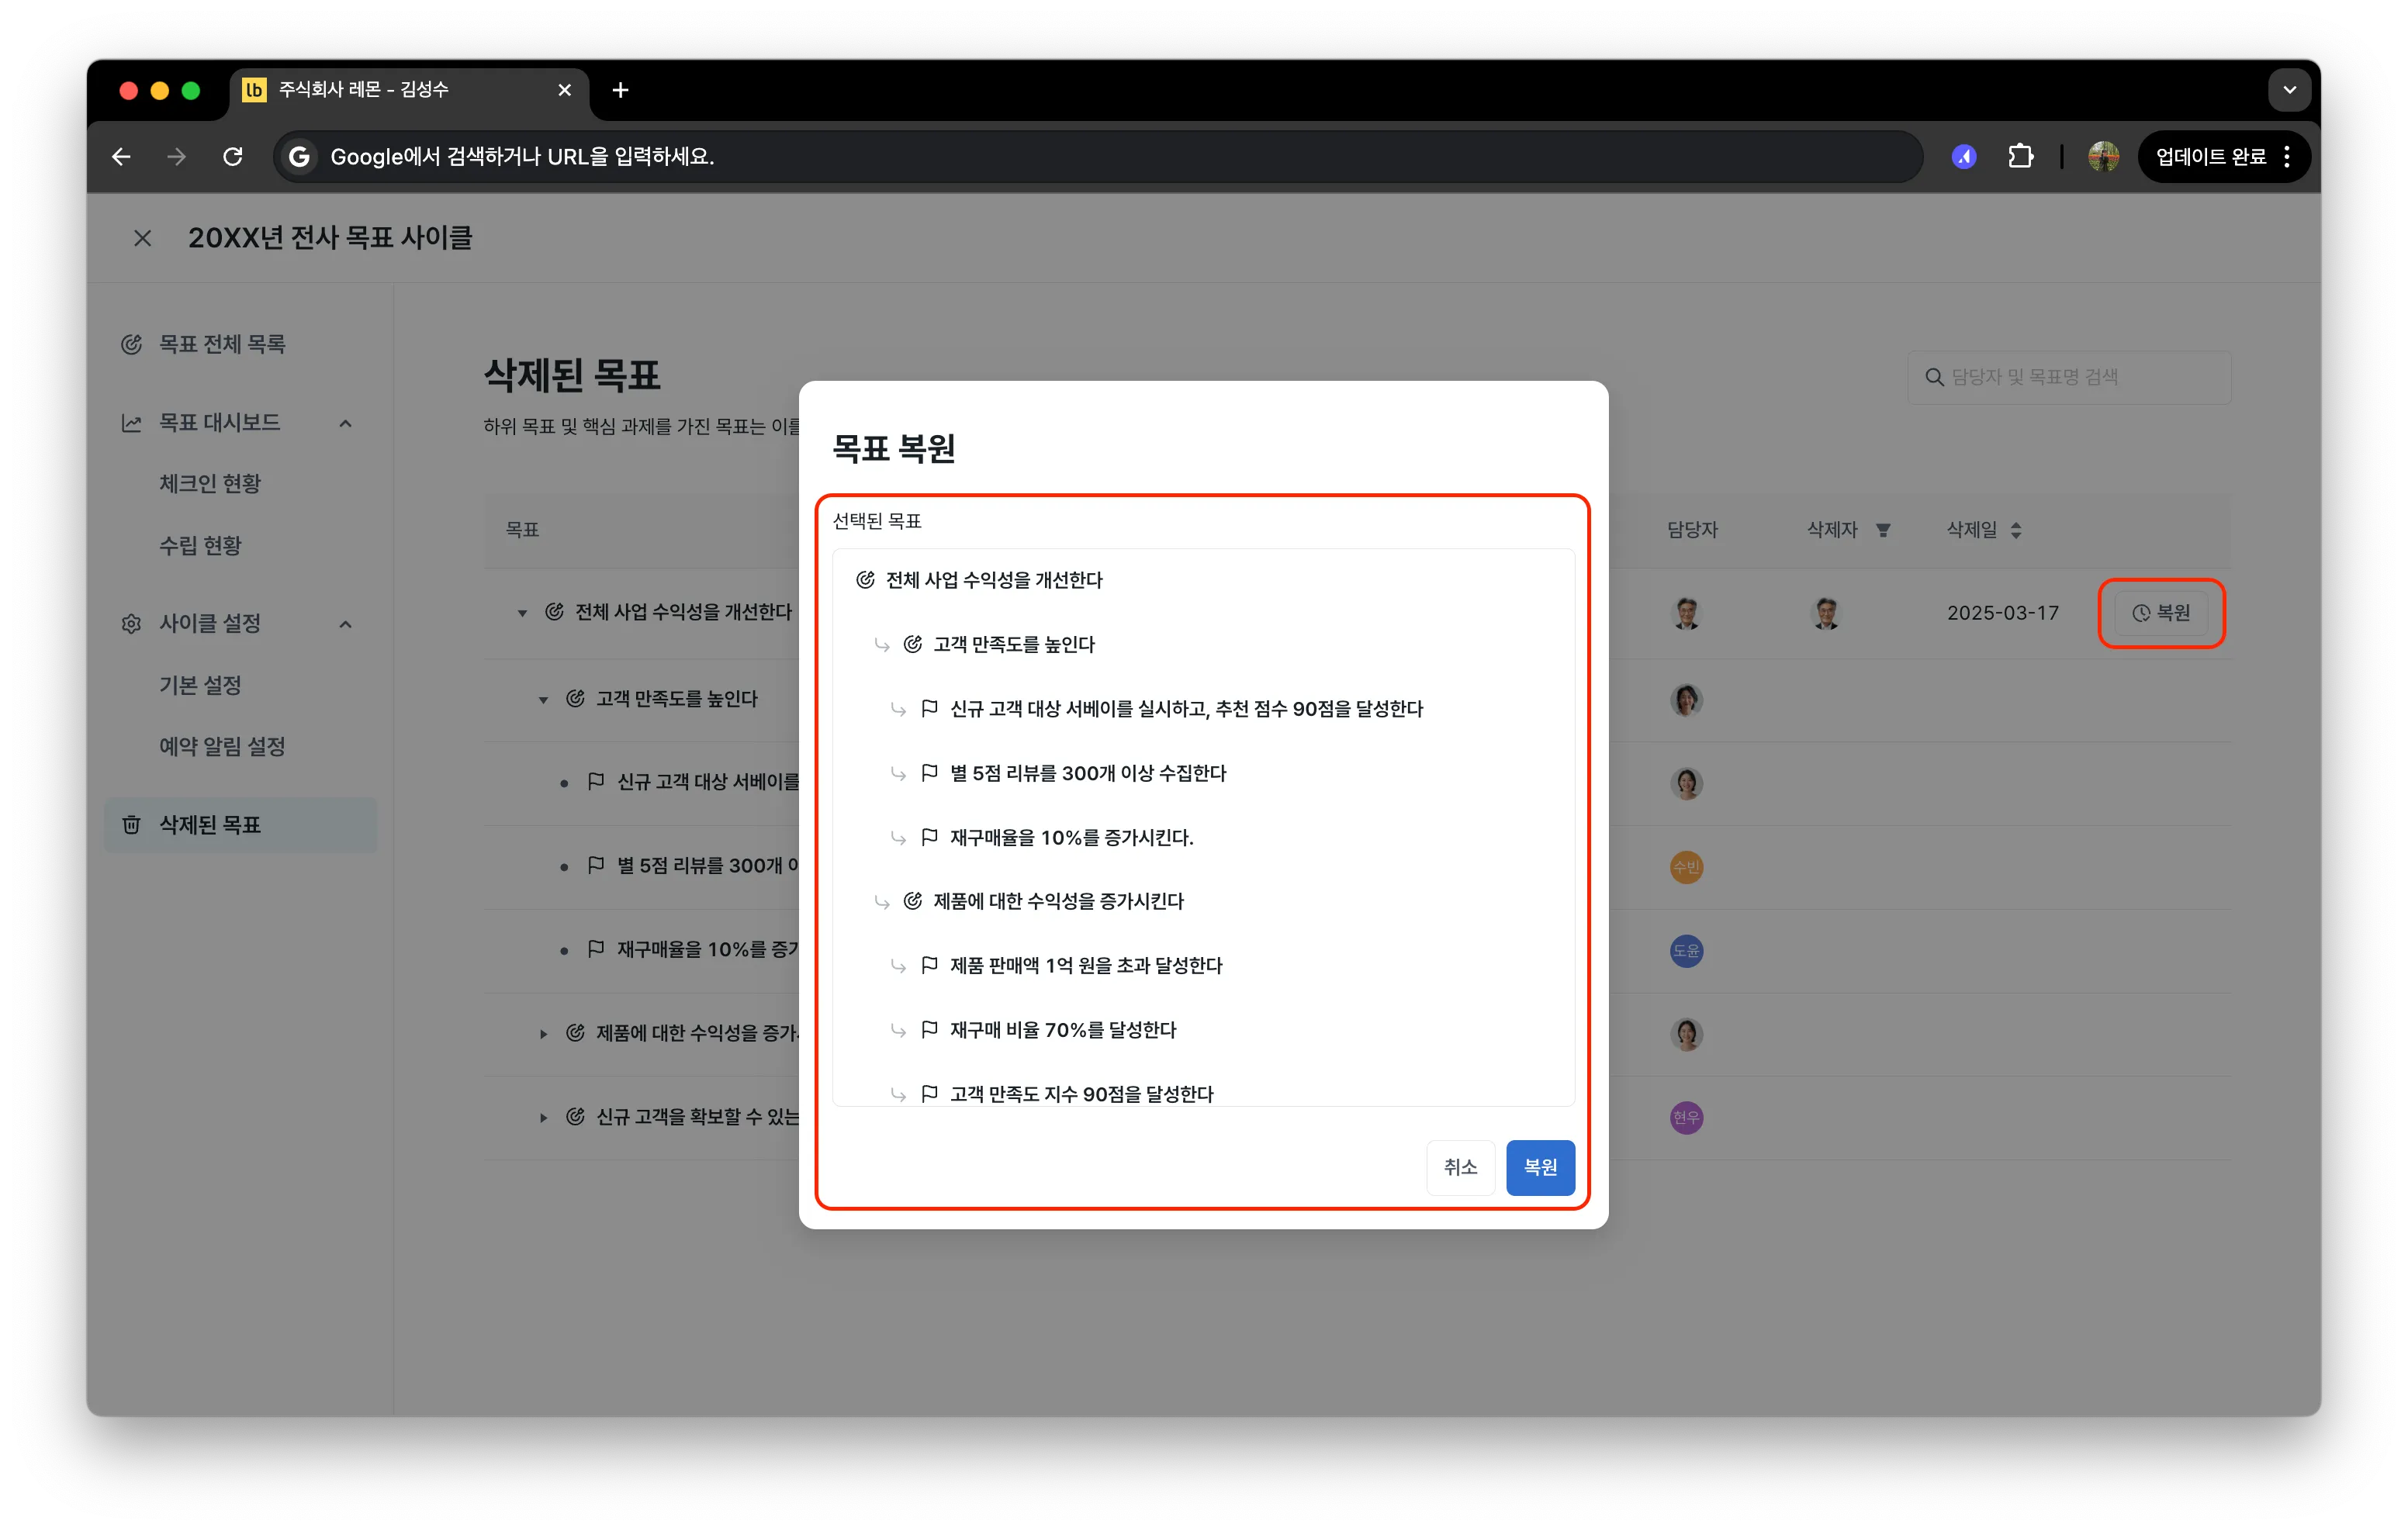Viewport: 2408px width, 1531px height.
Task: Click the 삭제된 목표 trash icon
Action: pos(131,825)
